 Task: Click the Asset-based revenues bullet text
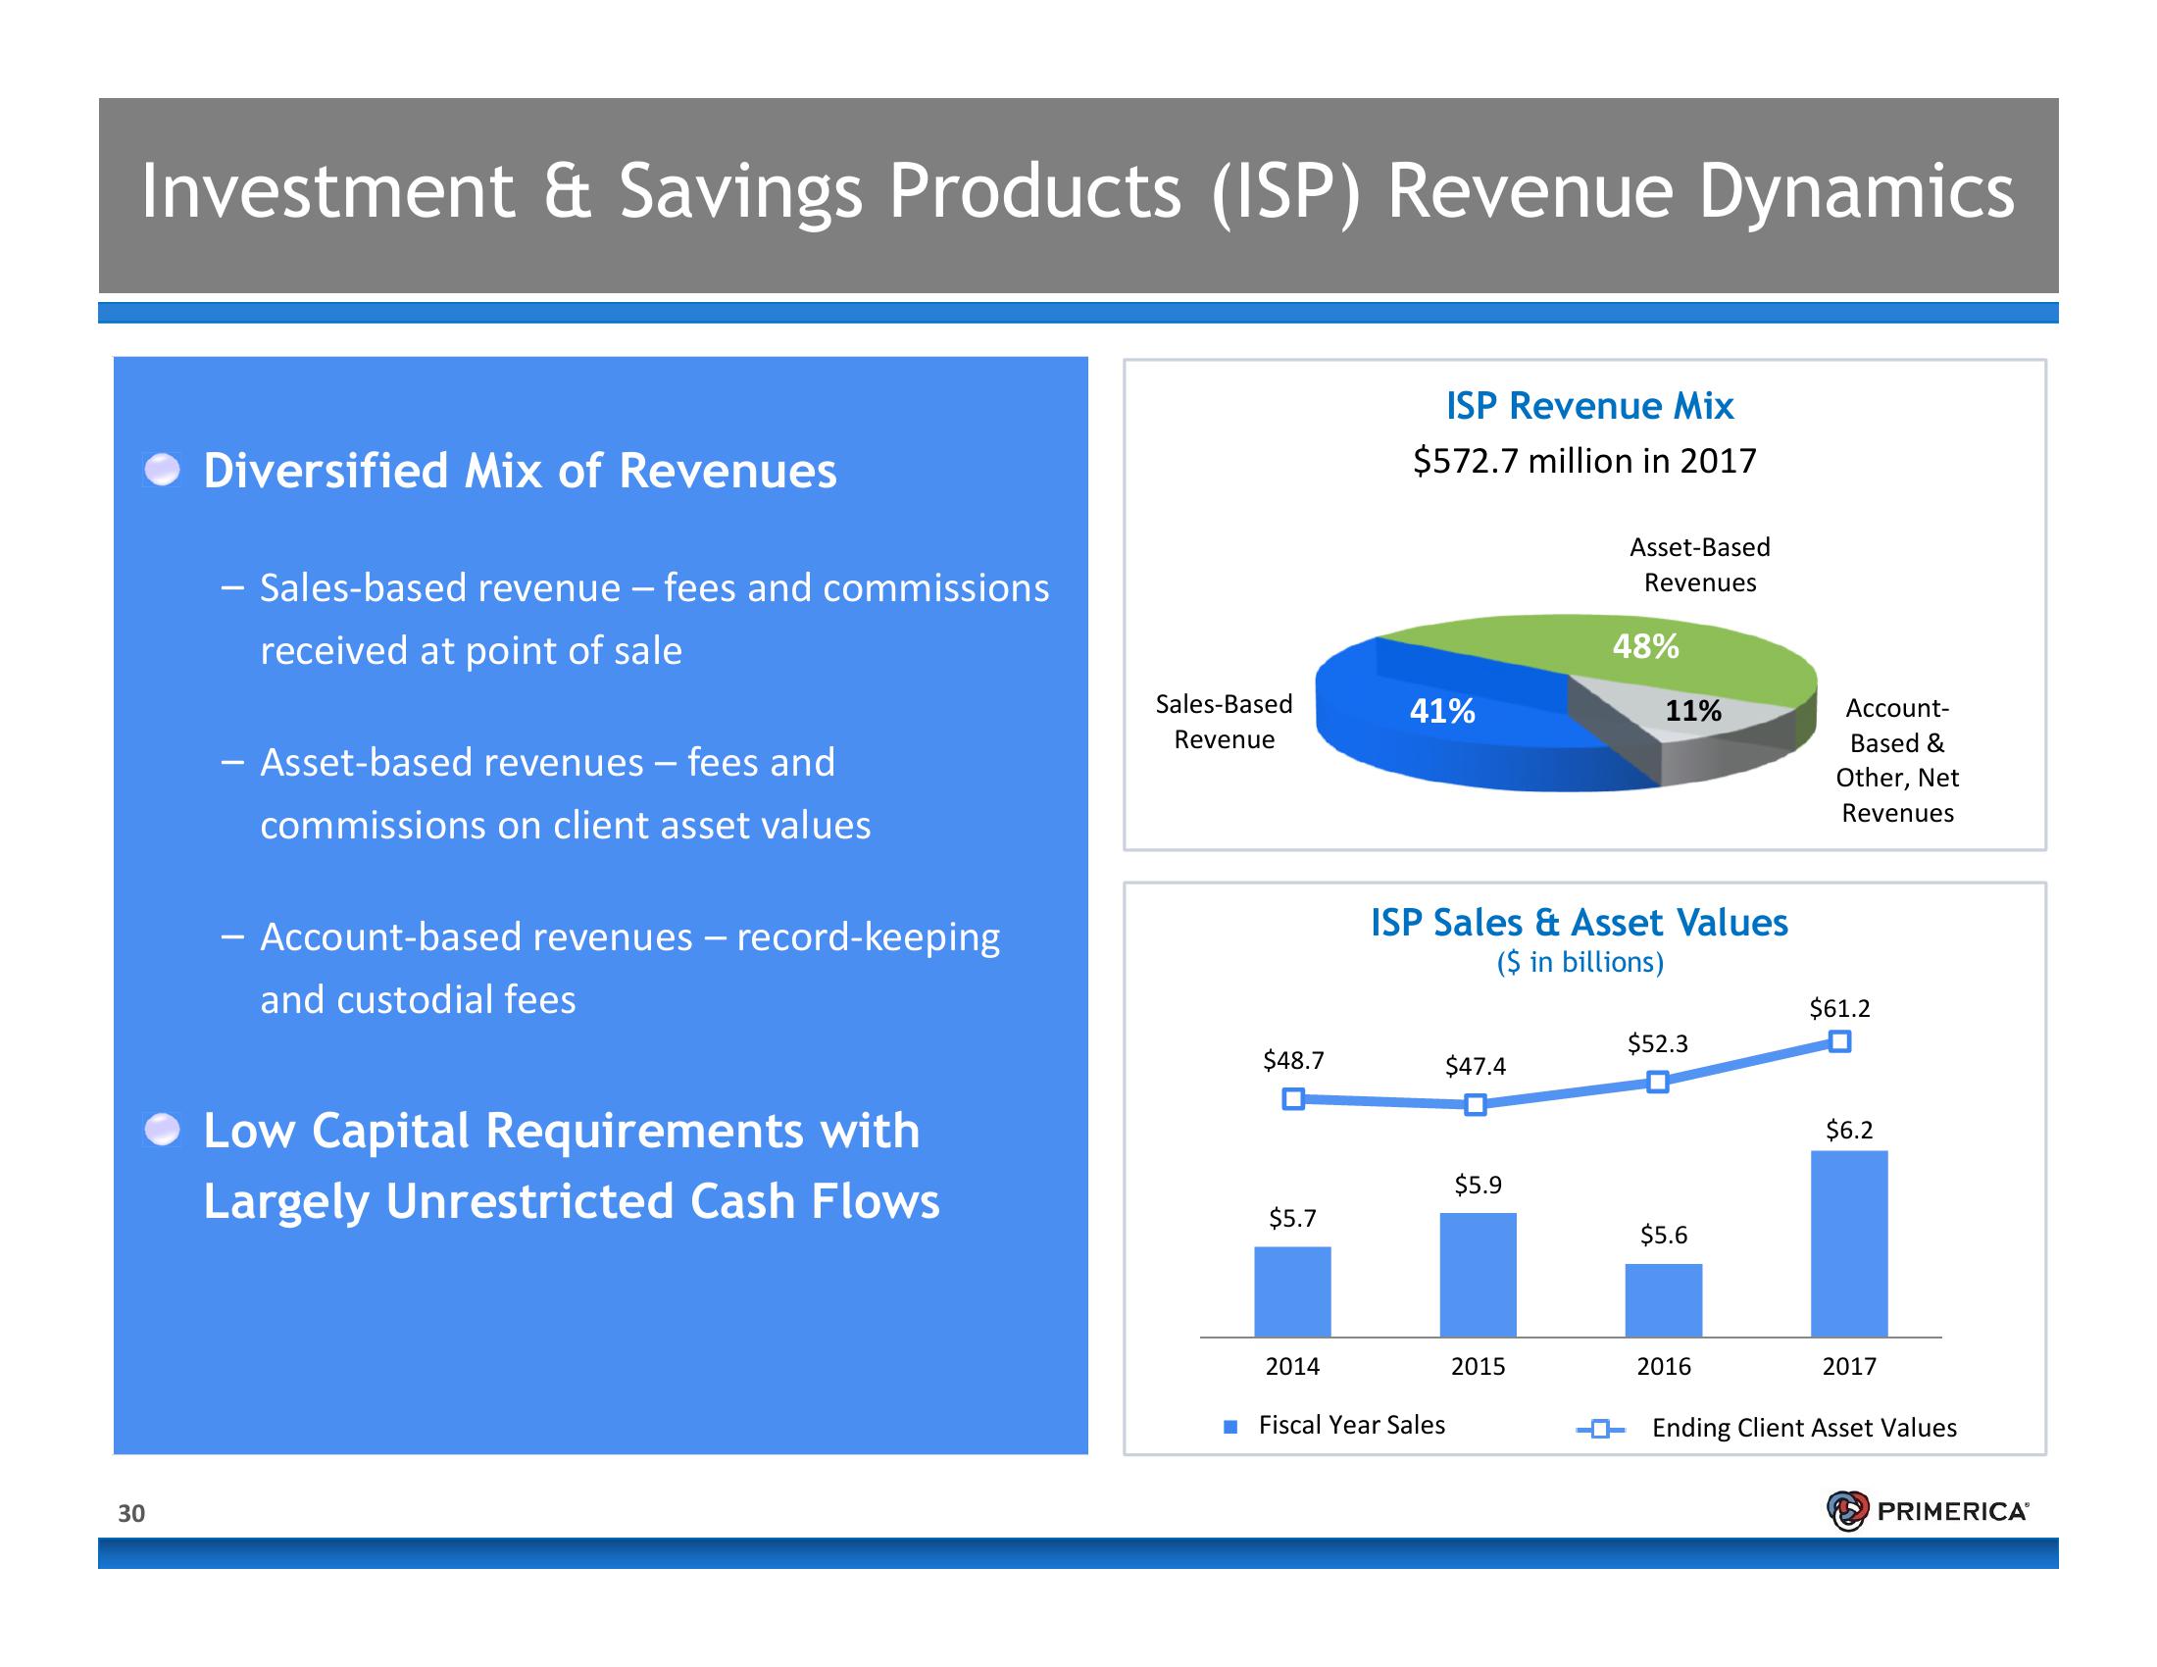click(564, 794)
